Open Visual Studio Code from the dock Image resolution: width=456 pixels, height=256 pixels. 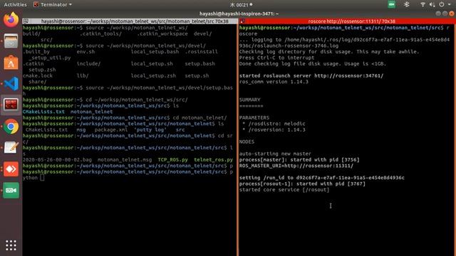click(11, 84)
